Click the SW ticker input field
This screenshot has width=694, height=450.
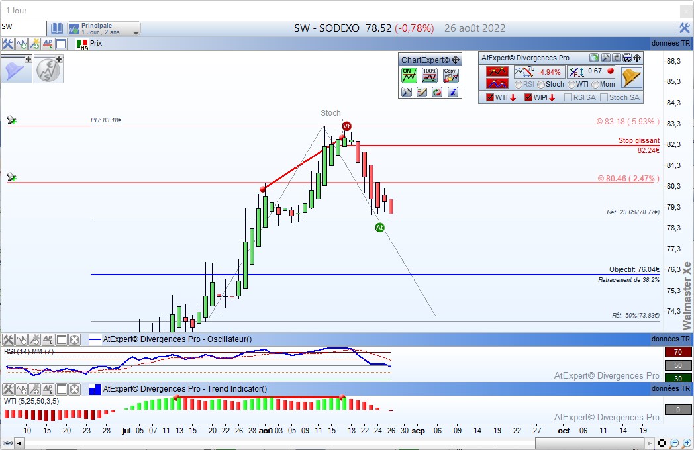pyautogui.click(x=23, y=28)
